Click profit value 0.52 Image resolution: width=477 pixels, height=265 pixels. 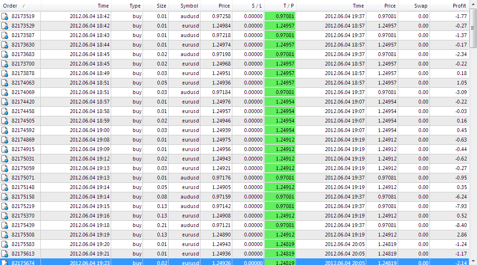(462, 216)
